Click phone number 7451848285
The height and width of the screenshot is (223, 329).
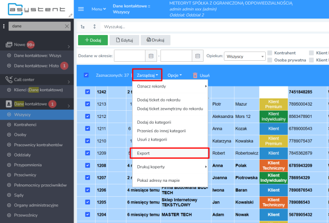(x=300, y=92)
